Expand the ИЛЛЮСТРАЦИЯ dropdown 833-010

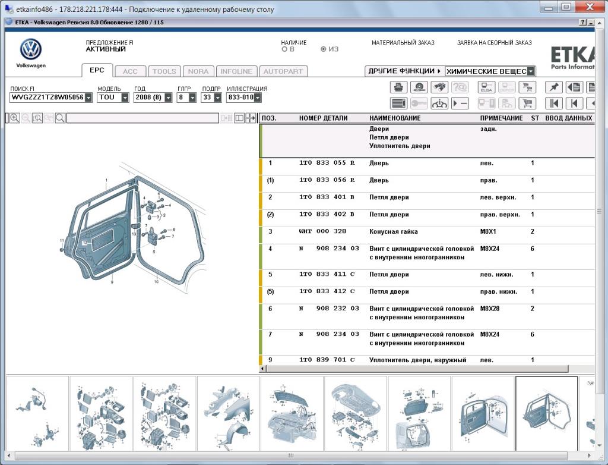click(258, 98)
